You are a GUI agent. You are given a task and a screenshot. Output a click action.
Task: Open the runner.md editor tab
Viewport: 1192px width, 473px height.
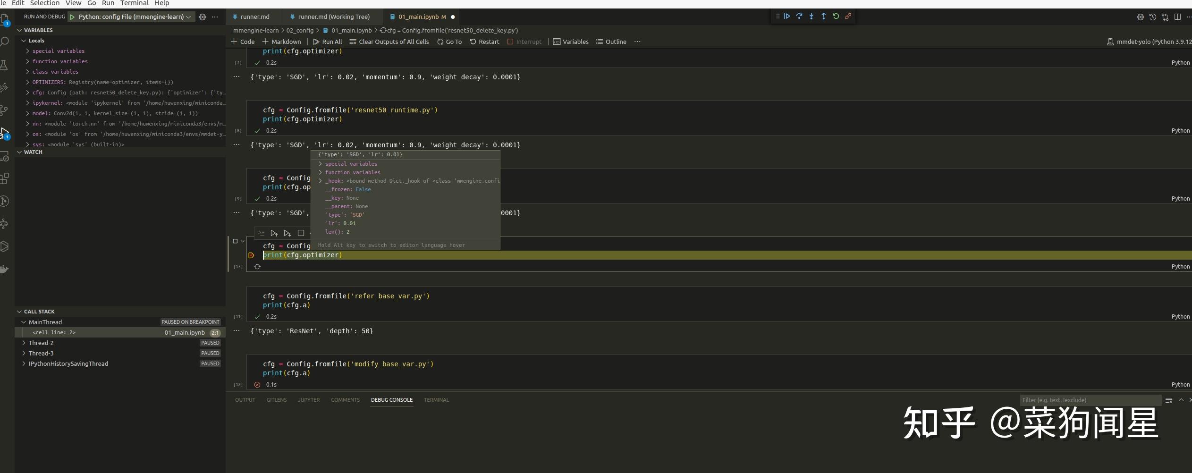coord(255,17)
